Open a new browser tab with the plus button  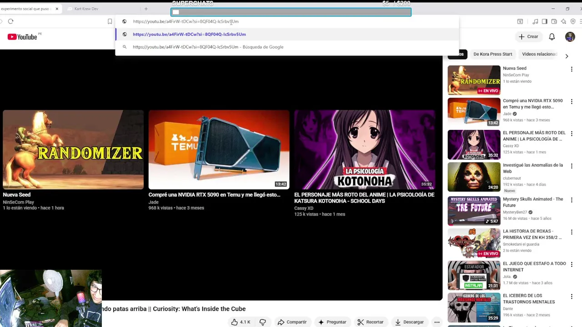click(x=146, y=9)
